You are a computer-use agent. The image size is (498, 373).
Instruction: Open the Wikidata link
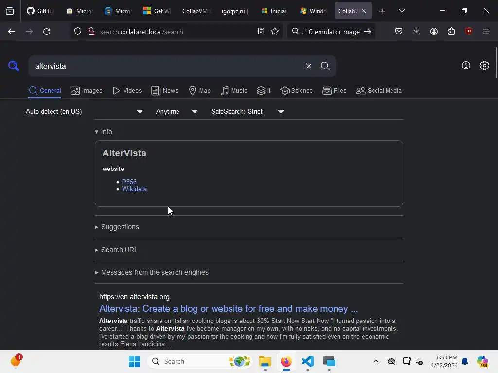click(x=134, y=189)
